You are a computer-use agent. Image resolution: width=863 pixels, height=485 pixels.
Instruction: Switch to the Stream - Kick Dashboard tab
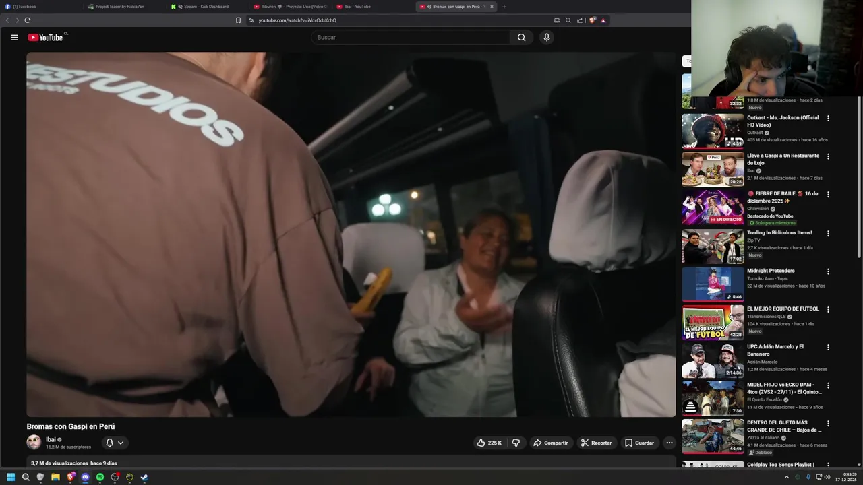[208, 7]
